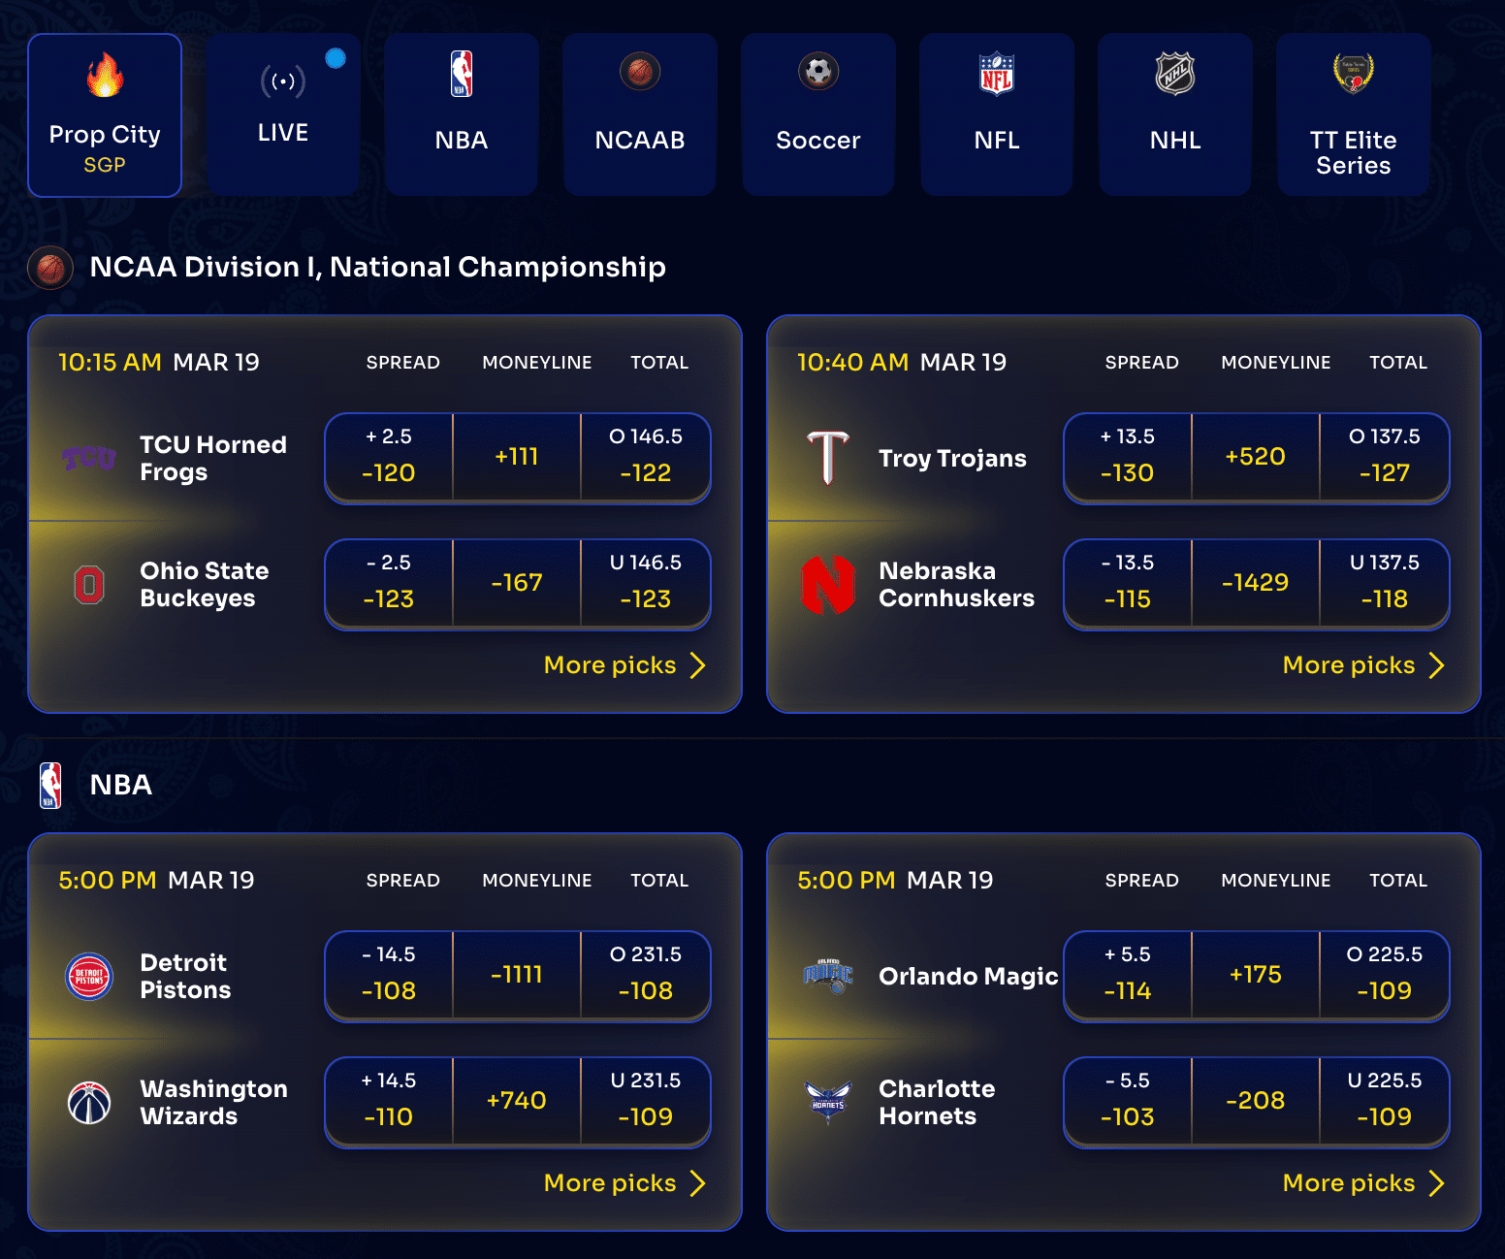Bet Ohio State moneyline at -167

pyautogui.click(x=516, y=583)
